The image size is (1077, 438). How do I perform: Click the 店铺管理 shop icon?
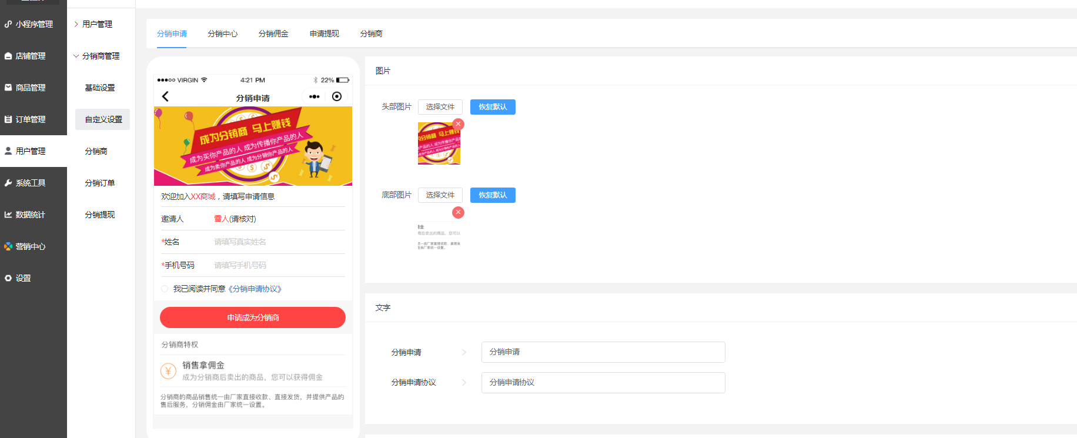pyautogui.click(x=8, y=56)
